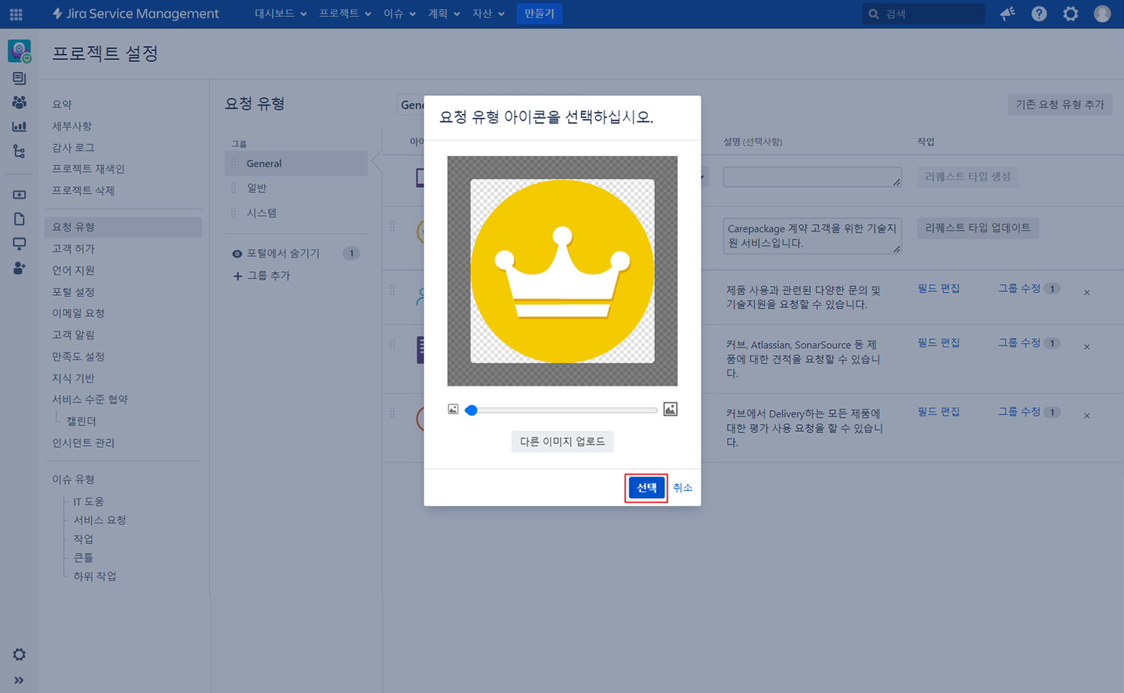The height and width of the screenshot is (693, 1124).
Task: Expand the 대시보드 dropdown menu
Action: point(280,13)
